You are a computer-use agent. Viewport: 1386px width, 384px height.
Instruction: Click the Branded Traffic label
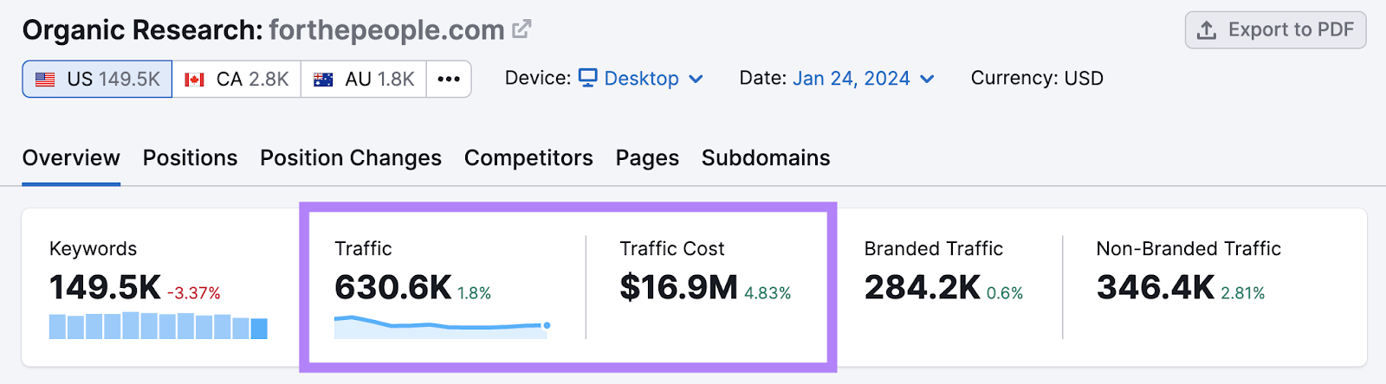(934, 249)
